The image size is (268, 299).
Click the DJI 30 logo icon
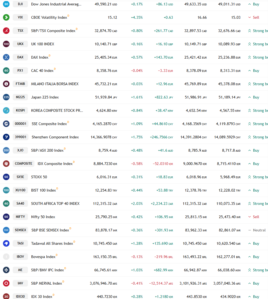[x=6, y=4]
